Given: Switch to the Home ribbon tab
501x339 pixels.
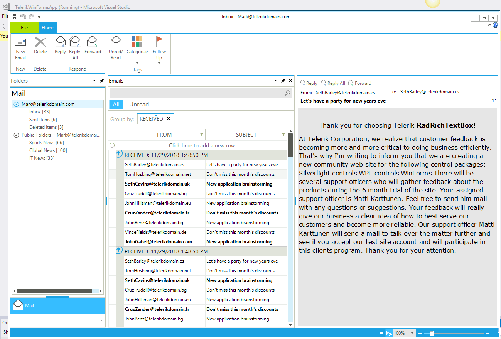Looking at the screenshot, I should pos(48,28).
